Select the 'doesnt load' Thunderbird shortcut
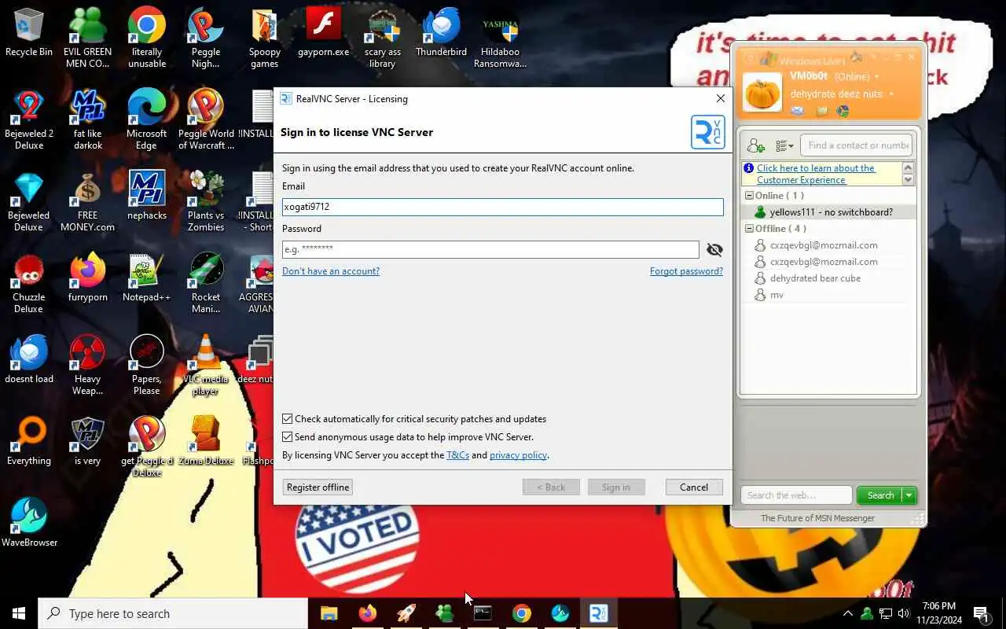Image resolution: width=1006 pixels, height=629 pixels. [x=29, y=359]
